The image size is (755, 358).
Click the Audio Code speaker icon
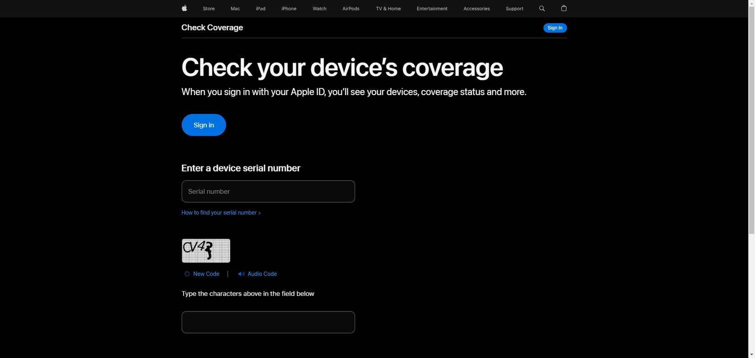241,274
